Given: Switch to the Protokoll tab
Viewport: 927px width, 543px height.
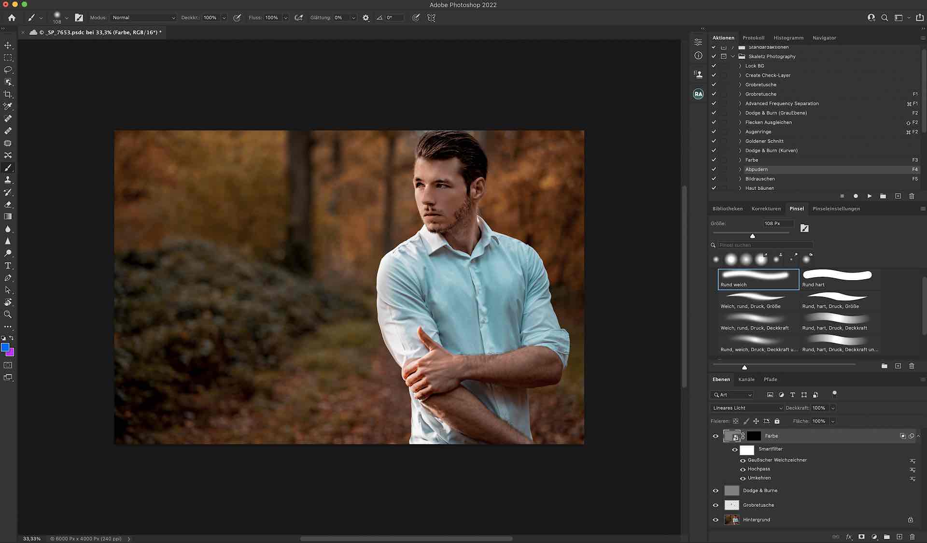Looking at the screenshot, I should pos(753,38).
